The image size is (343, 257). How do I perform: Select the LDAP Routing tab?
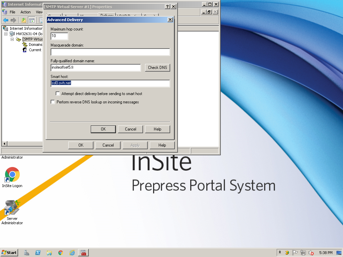point(128,15)
